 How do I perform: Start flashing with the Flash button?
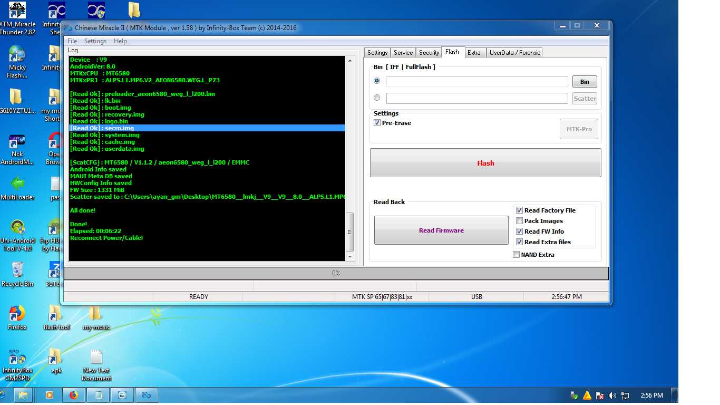coord(485,163)
